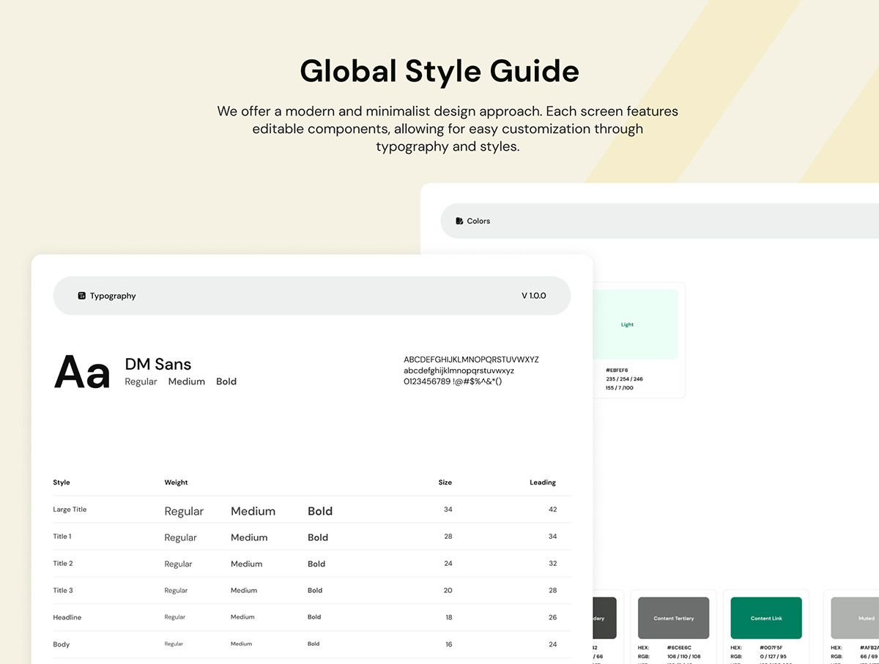The width and height of the screenshot is (879, 664).
Task: Select the Large Title style row label
Action: (70, 510)
